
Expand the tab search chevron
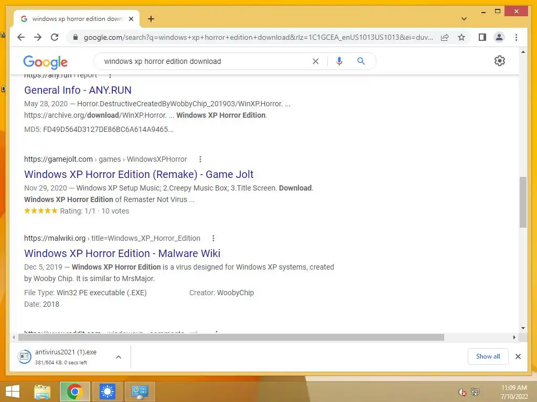(x=464, y=19)
